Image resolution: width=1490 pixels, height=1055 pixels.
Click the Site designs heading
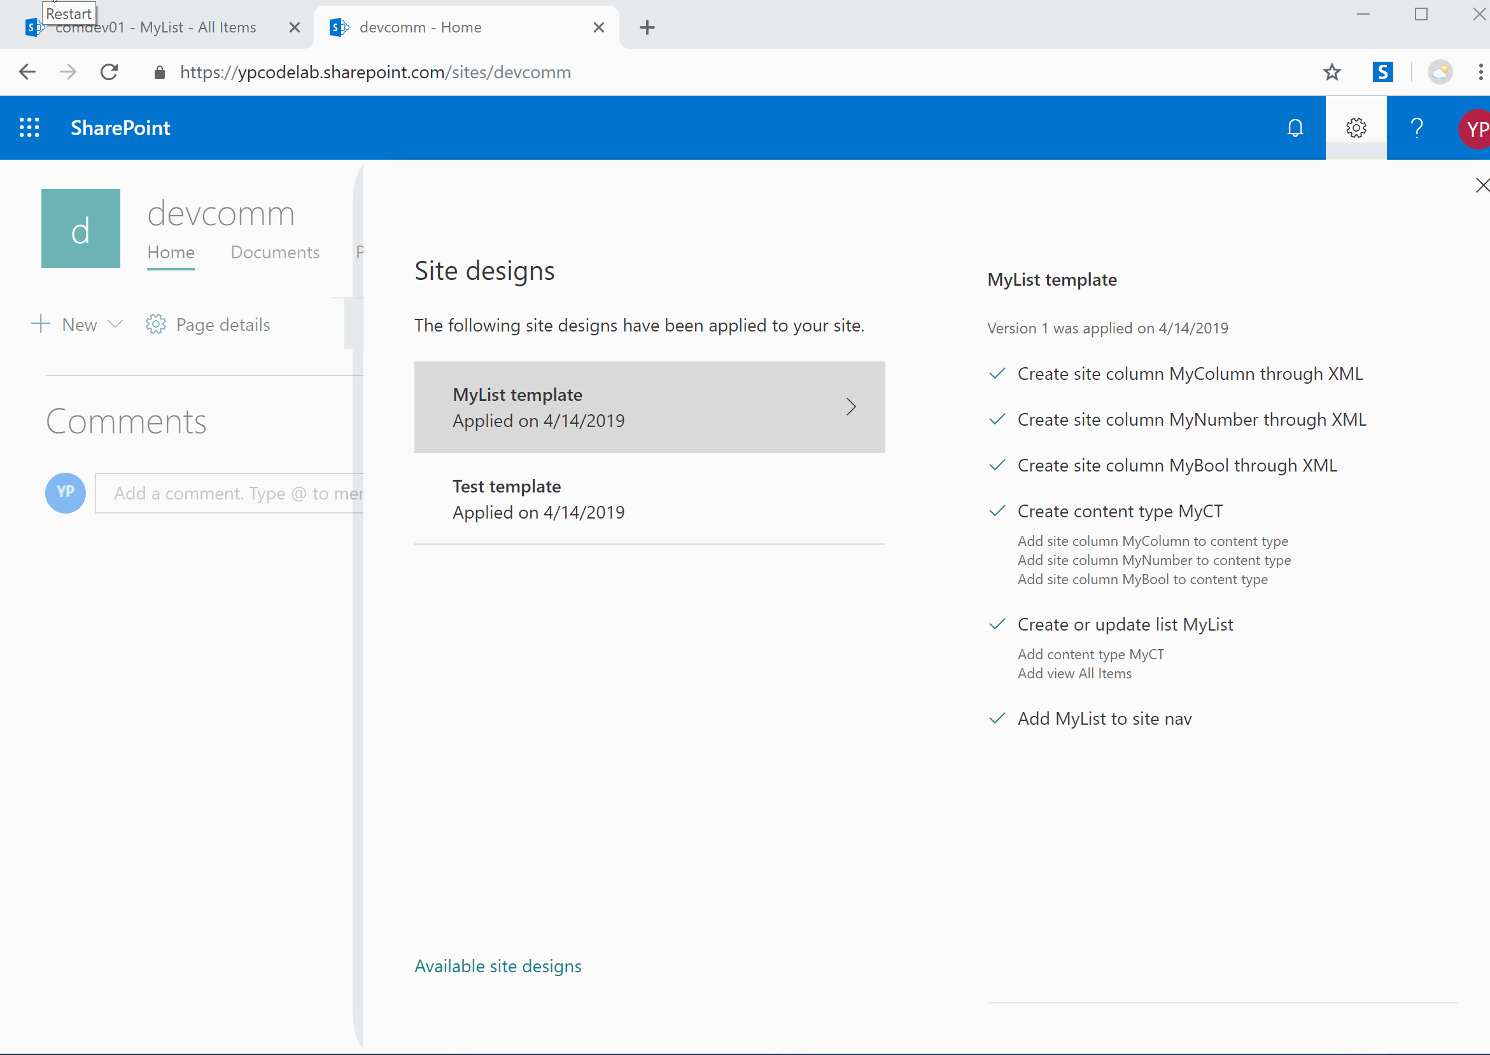484,271
